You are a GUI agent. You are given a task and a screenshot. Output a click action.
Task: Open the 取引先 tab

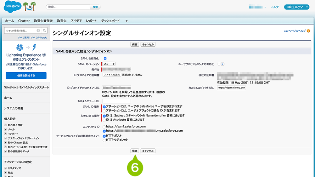tap(62, 21)
